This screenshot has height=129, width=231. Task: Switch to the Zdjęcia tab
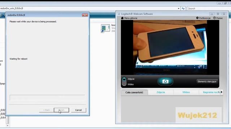pos(161,92)
